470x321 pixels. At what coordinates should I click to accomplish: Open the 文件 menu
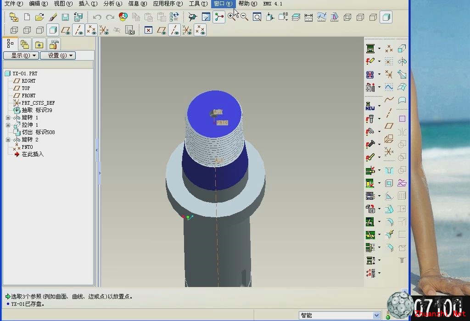14,4
